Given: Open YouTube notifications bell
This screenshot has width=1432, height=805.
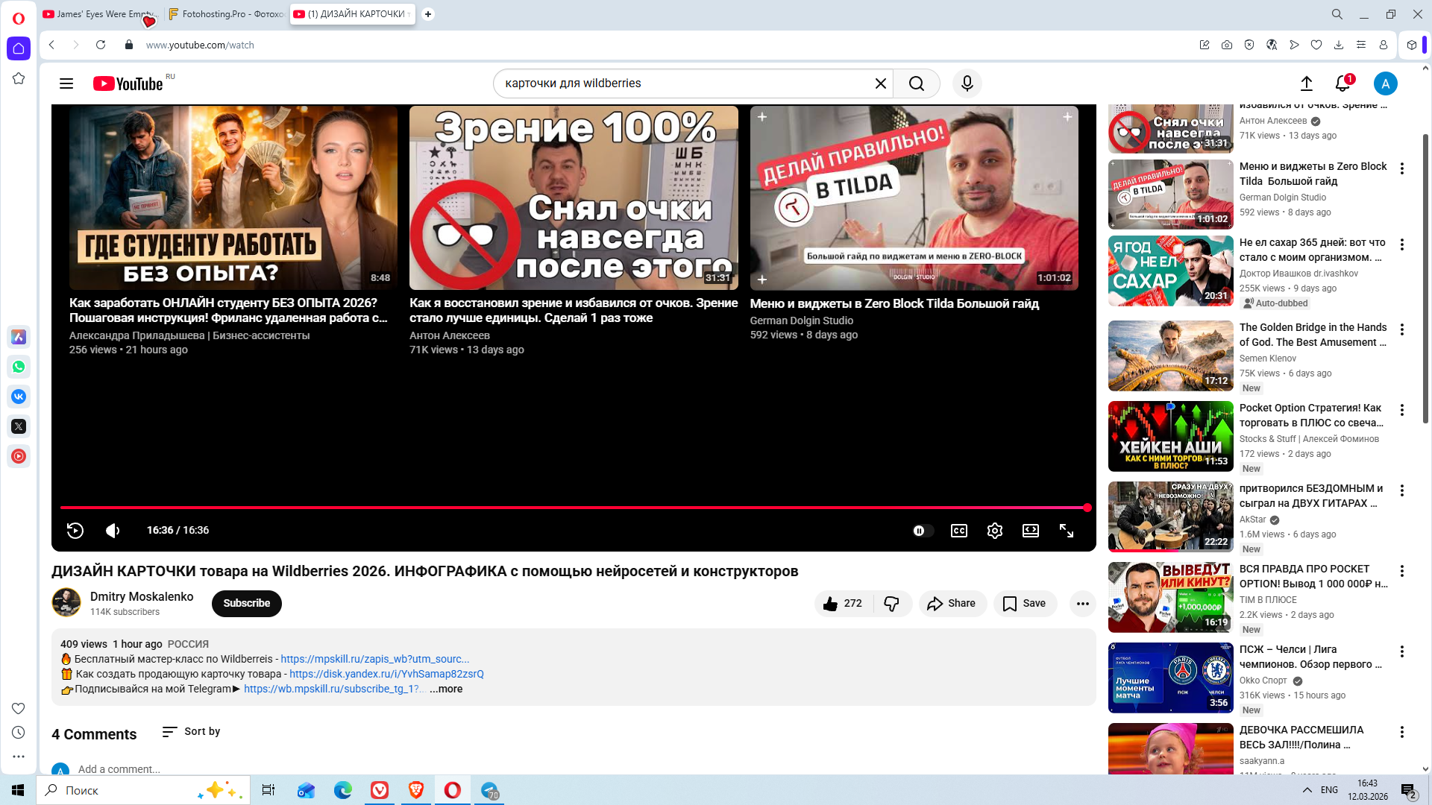Looking at the screenshot, I should click(1342, 83).
